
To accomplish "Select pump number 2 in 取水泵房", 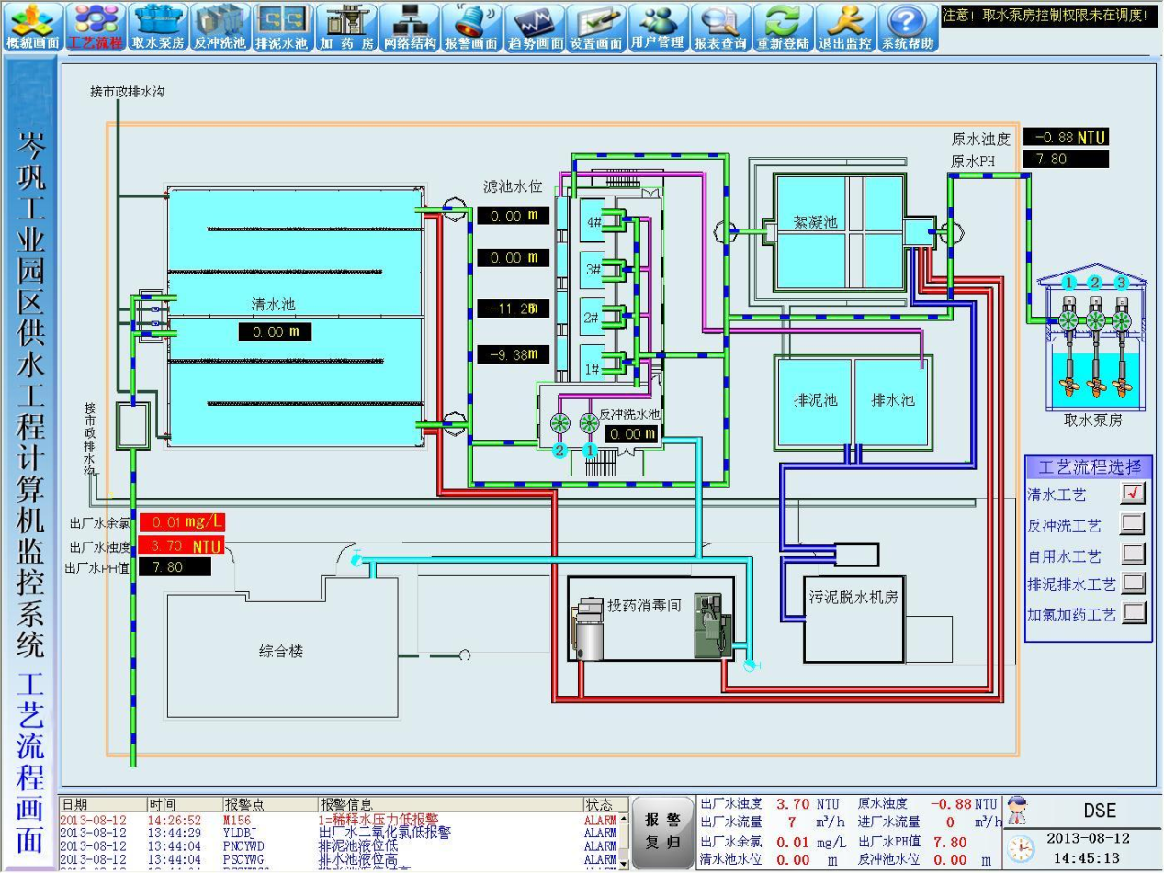I will [x=1094, y=322].
